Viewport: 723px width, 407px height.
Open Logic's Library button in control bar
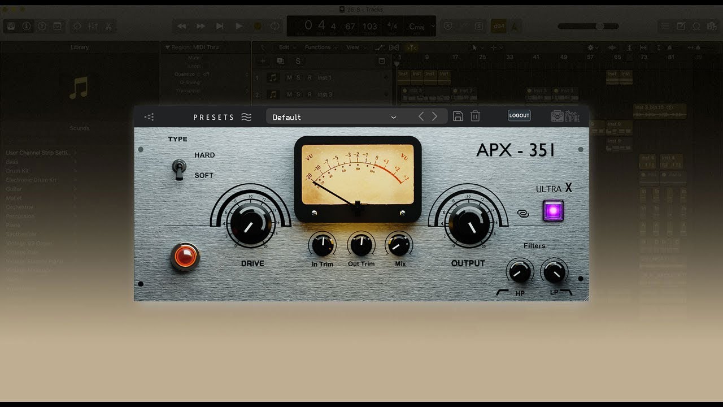click(x=11, y=26)
